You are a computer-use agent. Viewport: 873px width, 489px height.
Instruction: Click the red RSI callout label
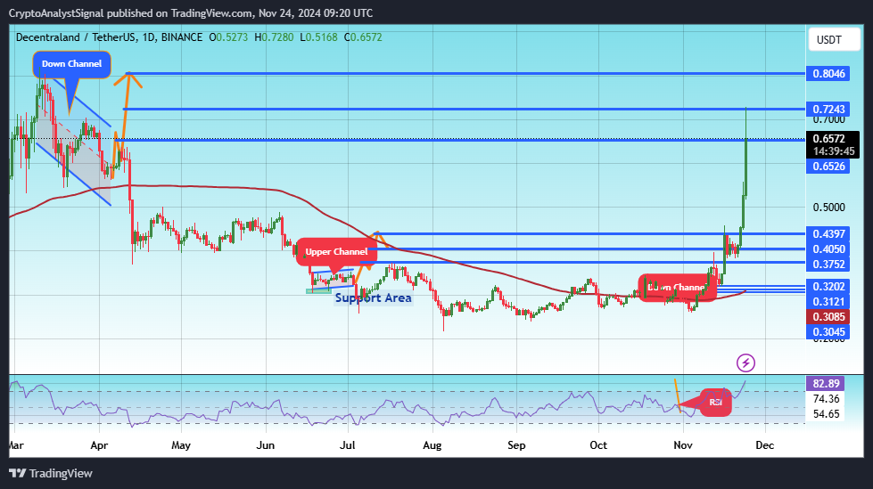715,403
